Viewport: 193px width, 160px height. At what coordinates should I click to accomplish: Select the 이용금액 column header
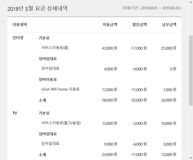[110, 25]
